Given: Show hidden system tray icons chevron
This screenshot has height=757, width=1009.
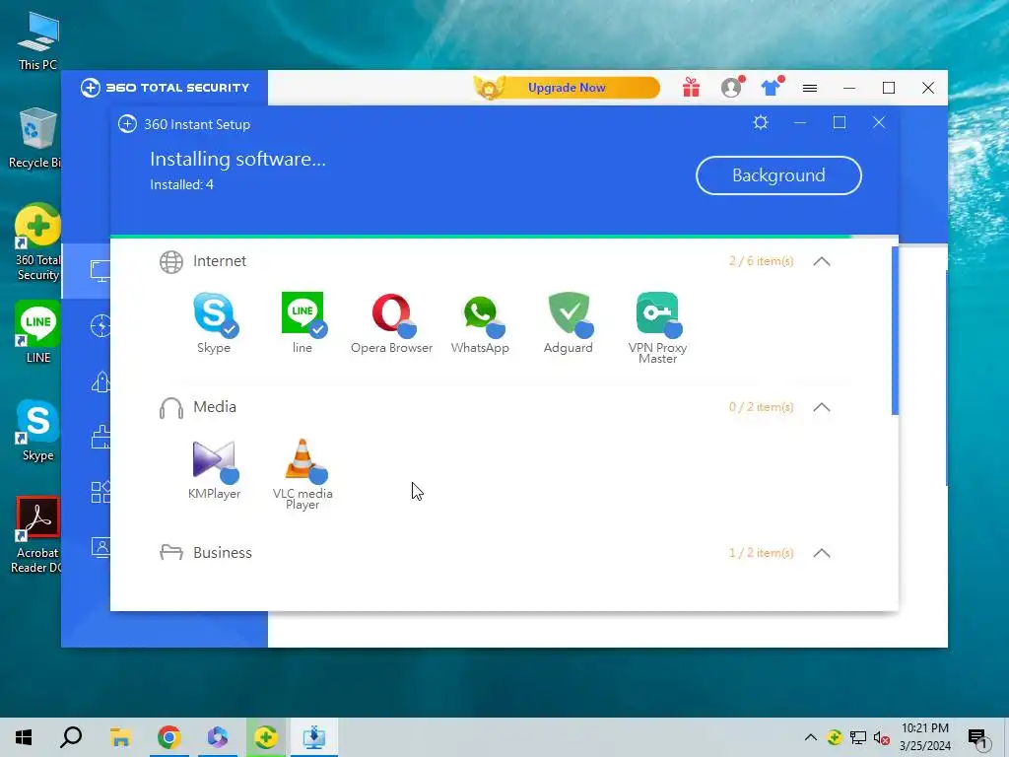Looking at the screenshot, I should pyautogui.click(x=811, y=737).
